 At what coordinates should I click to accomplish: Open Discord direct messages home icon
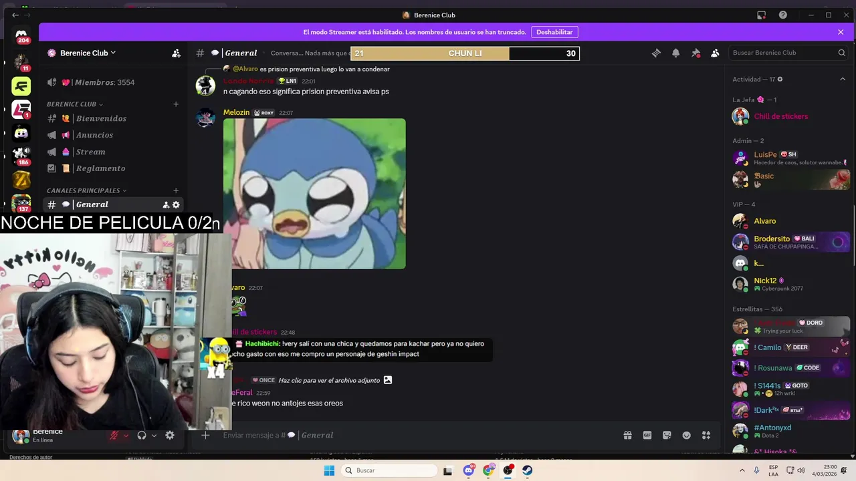tap(21, 35)
